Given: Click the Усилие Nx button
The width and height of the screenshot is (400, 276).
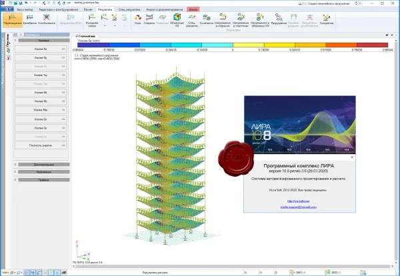Looking at the screenshot, I should pyautogui.click(x=41, y=49).
